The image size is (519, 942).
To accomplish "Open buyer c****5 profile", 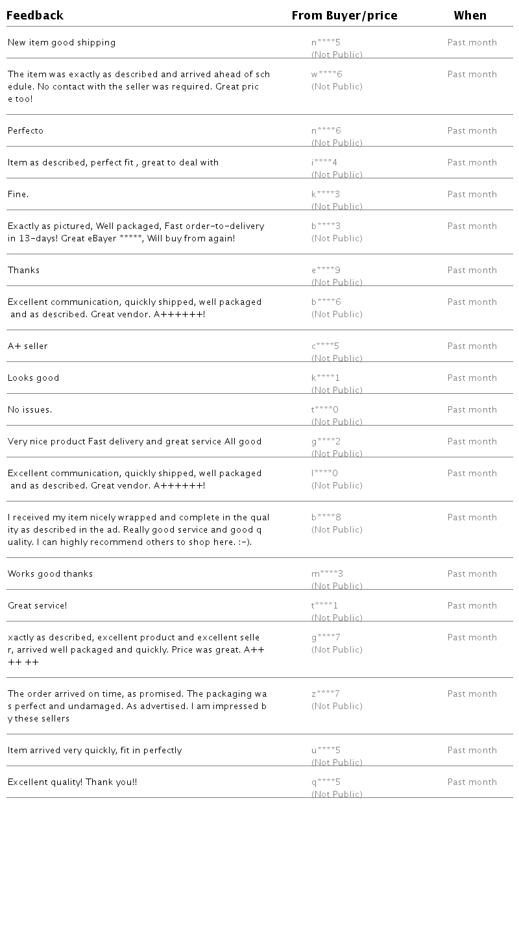I will point(325,346).
